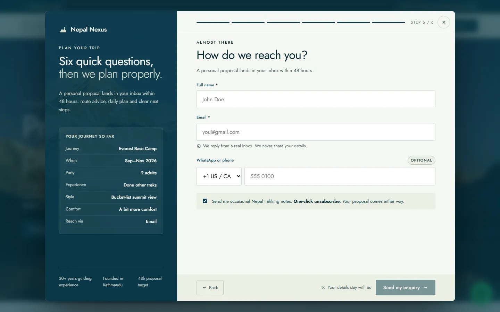Screen dimensions: 500x312
Task: Click the last step progress bar segment
Action: [389, 22]
